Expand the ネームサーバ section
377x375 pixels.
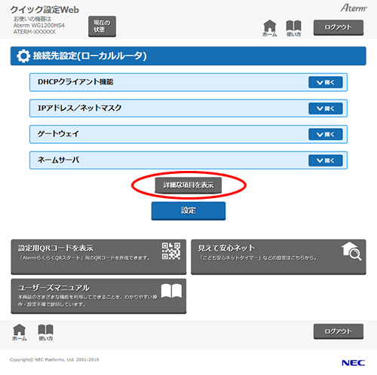[326, 160]
